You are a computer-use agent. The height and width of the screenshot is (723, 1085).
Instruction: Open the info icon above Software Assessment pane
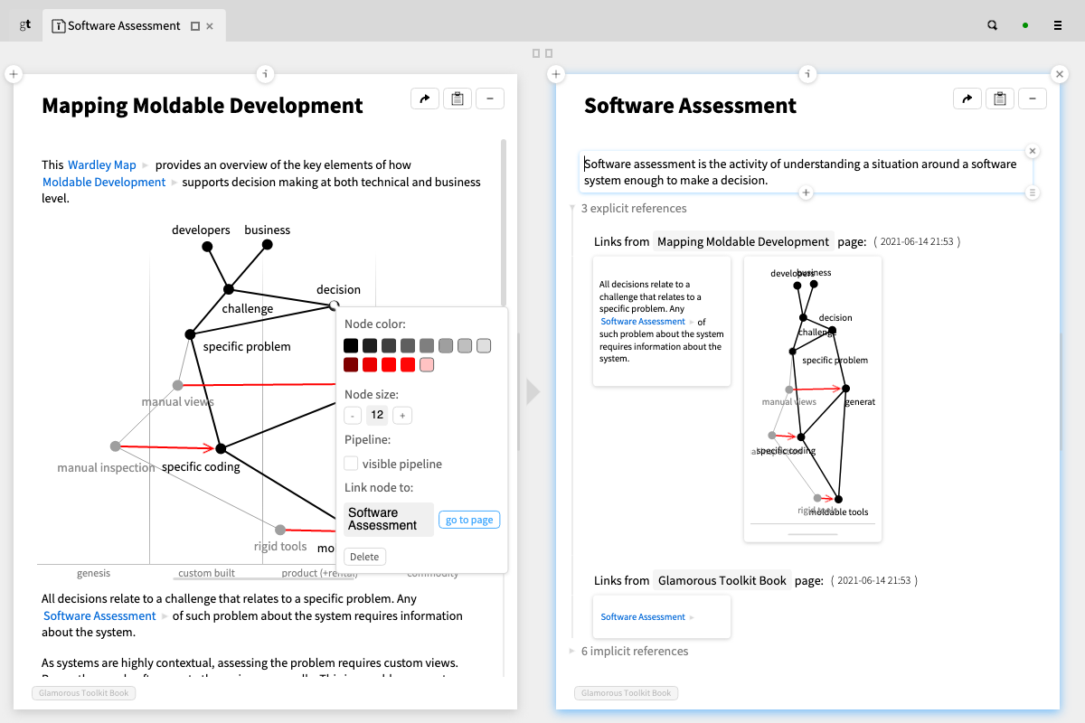tap(807, 74)
